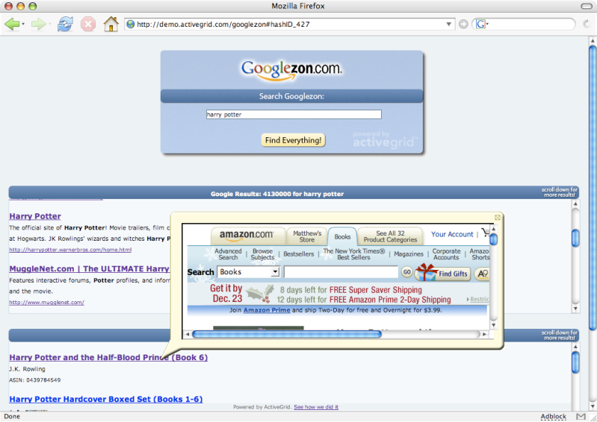Open the Back button history arrow
The image size is (597, 422).
pyautogui.click(x=23, y=25)
